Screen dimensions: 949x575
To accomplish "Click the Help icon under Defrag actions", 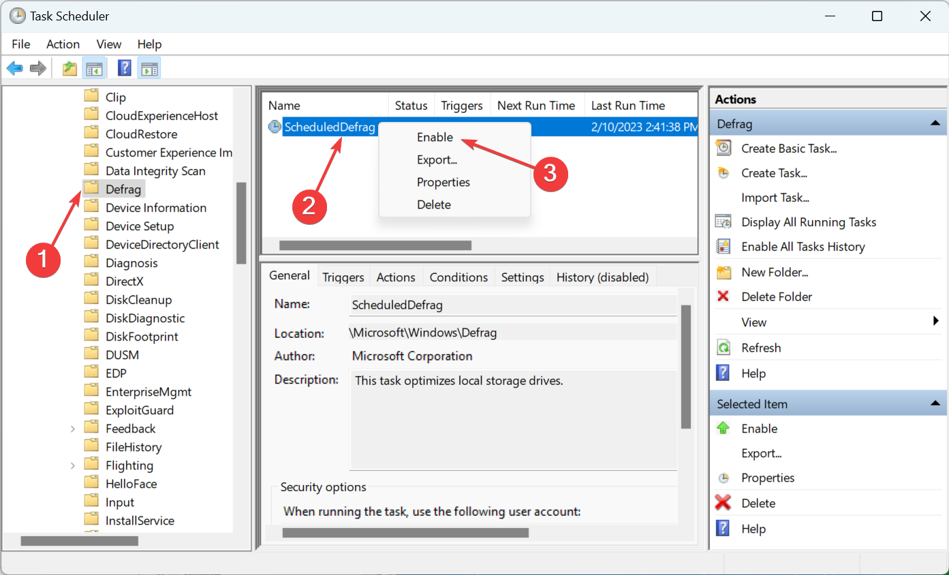I will click(x=724, y=373).
